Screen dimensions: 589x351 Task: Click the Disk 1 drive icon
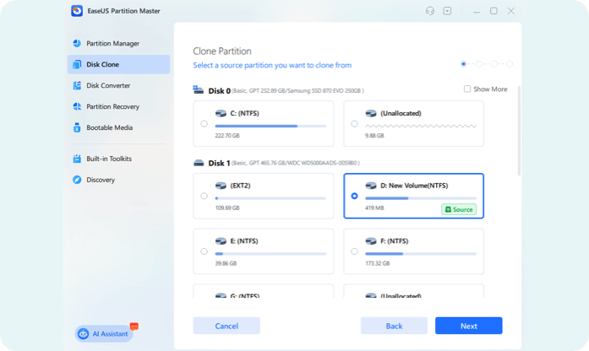pos(199,163)
